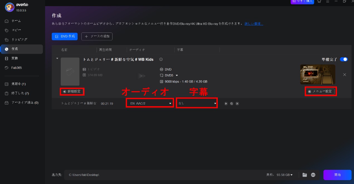
Task: Play the title preview with the play icon
Action: [x=226, y=104]
